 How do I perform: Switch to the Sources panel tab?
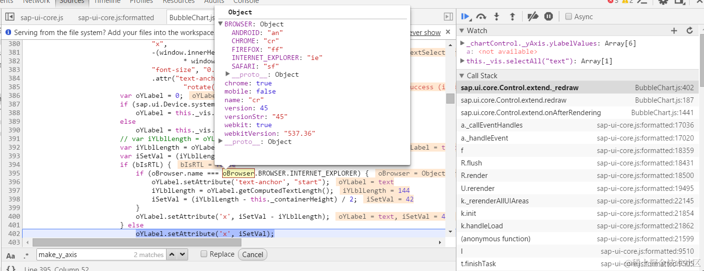[72, 2]
